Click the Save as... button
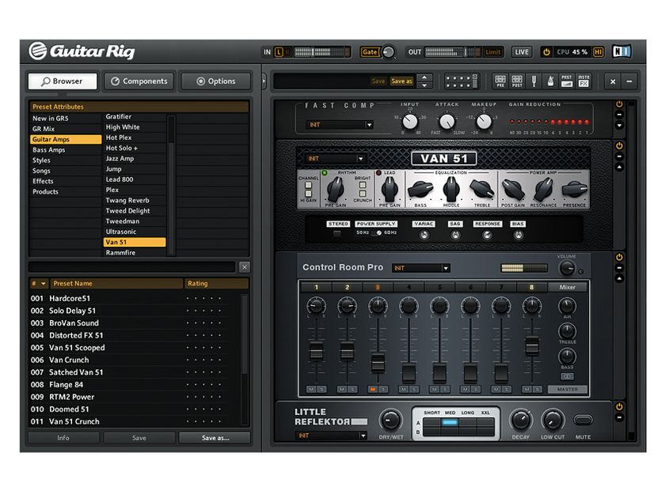Image resolution: width=665 pixels, height=498 pixels. pyautogui.click(x=215, y=437)
